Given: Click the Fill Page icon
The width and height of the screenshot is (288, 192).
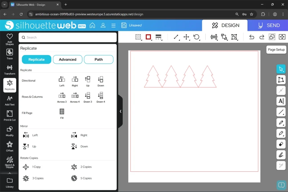Looking at the screenshot, I should [62, 113].
